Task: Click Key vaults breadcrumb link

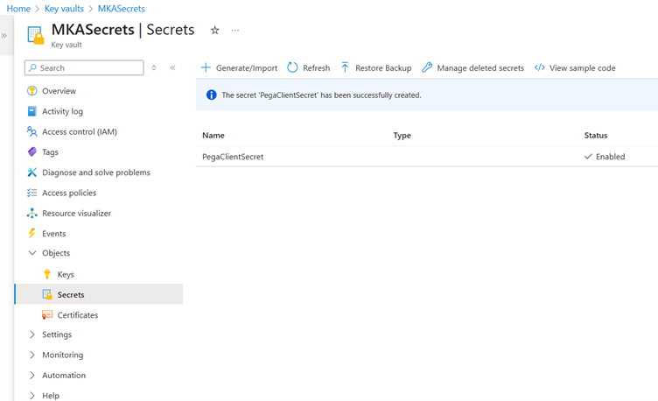Action: point(64,9)
